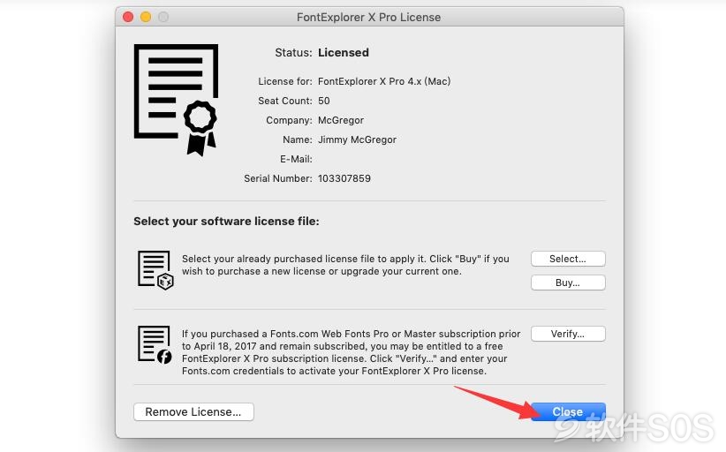Click the seat count value 50
726x452 pixels.
pyautogui.click(x=323, y=101)
